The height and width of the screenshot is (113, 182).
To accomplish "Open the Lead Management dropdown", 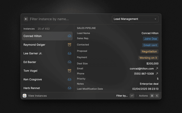I will [x=135, y=19].
